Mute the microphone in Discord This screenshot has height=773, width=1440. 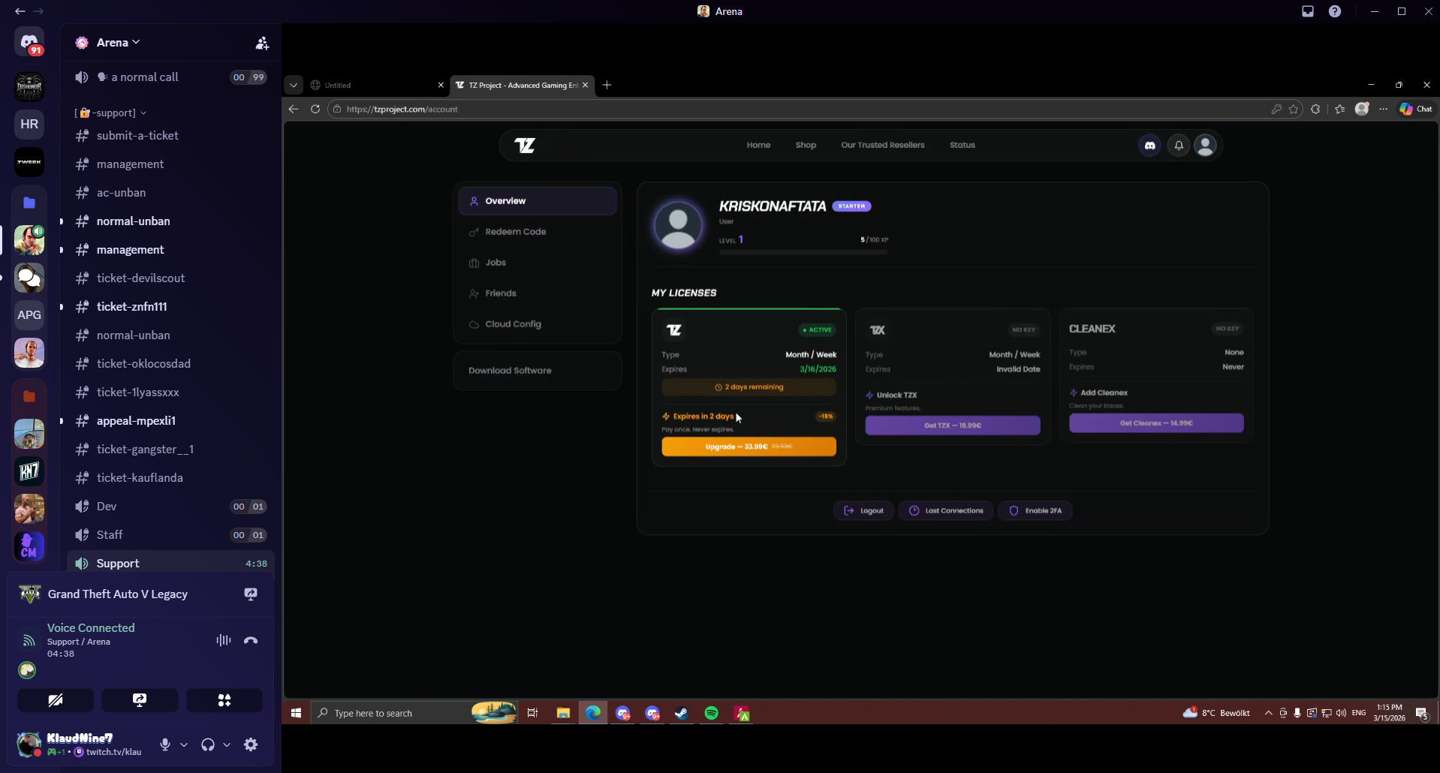[165, 744]
